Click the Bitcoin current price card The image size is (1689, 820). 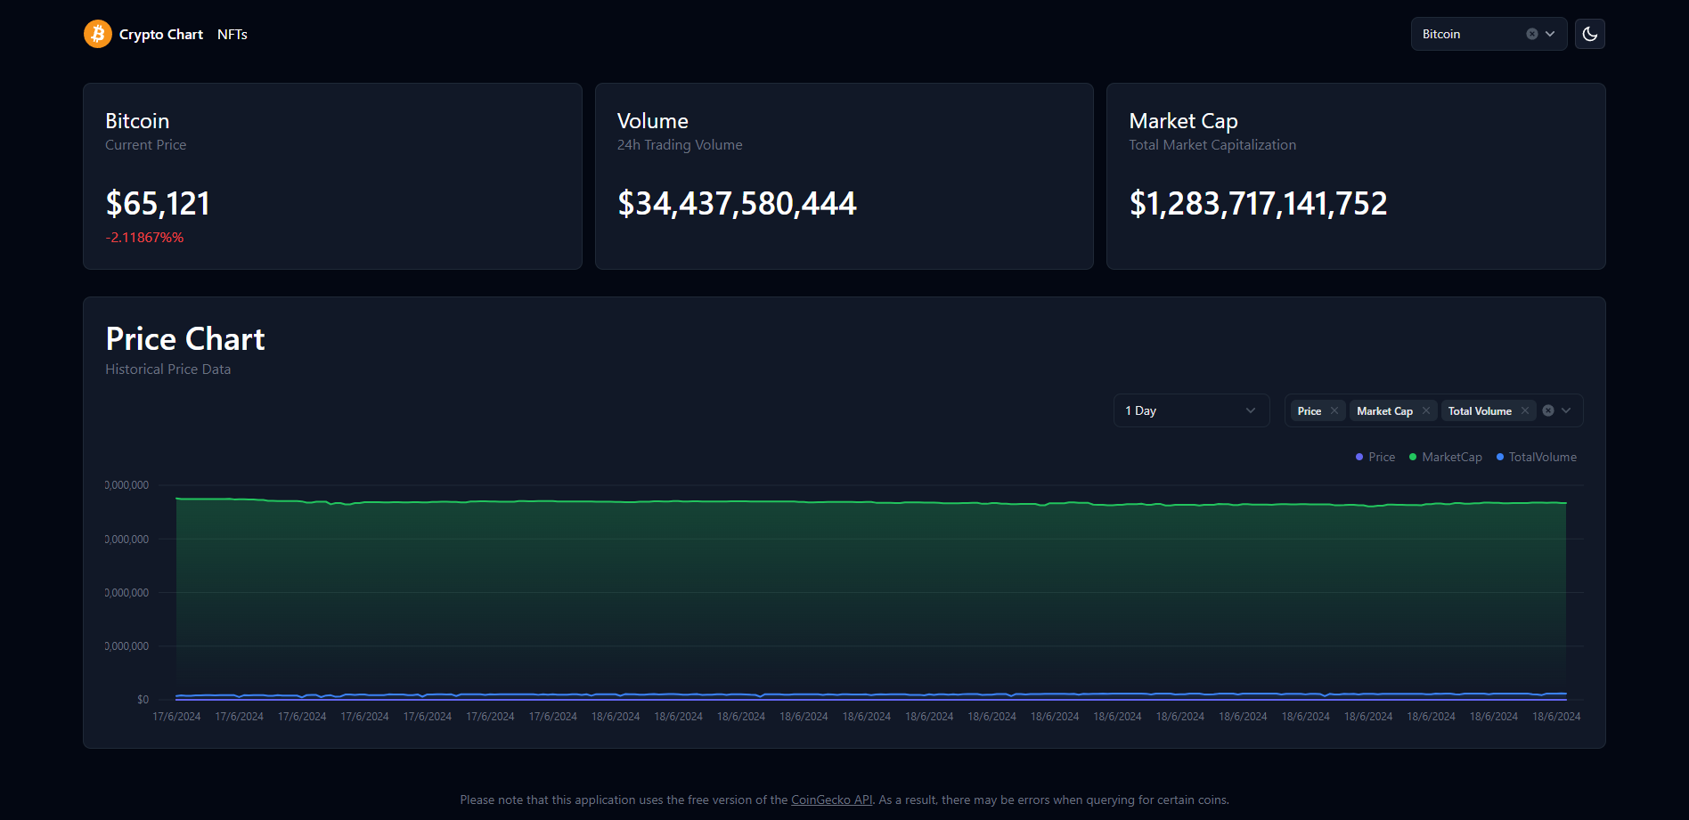coord(332,176)
